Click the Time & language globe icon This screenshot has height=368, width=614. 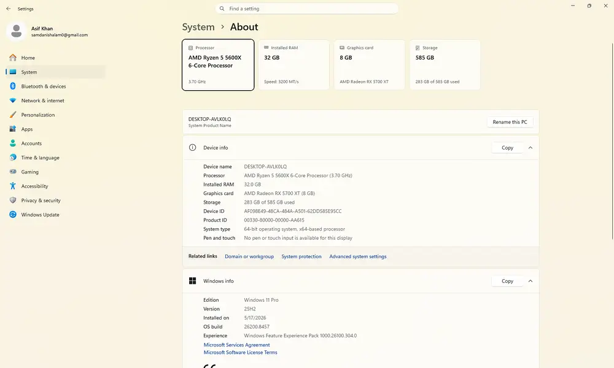[x=13, y=157]
